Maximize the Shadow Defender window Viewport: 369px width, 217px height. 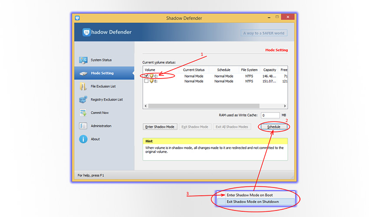277,17
